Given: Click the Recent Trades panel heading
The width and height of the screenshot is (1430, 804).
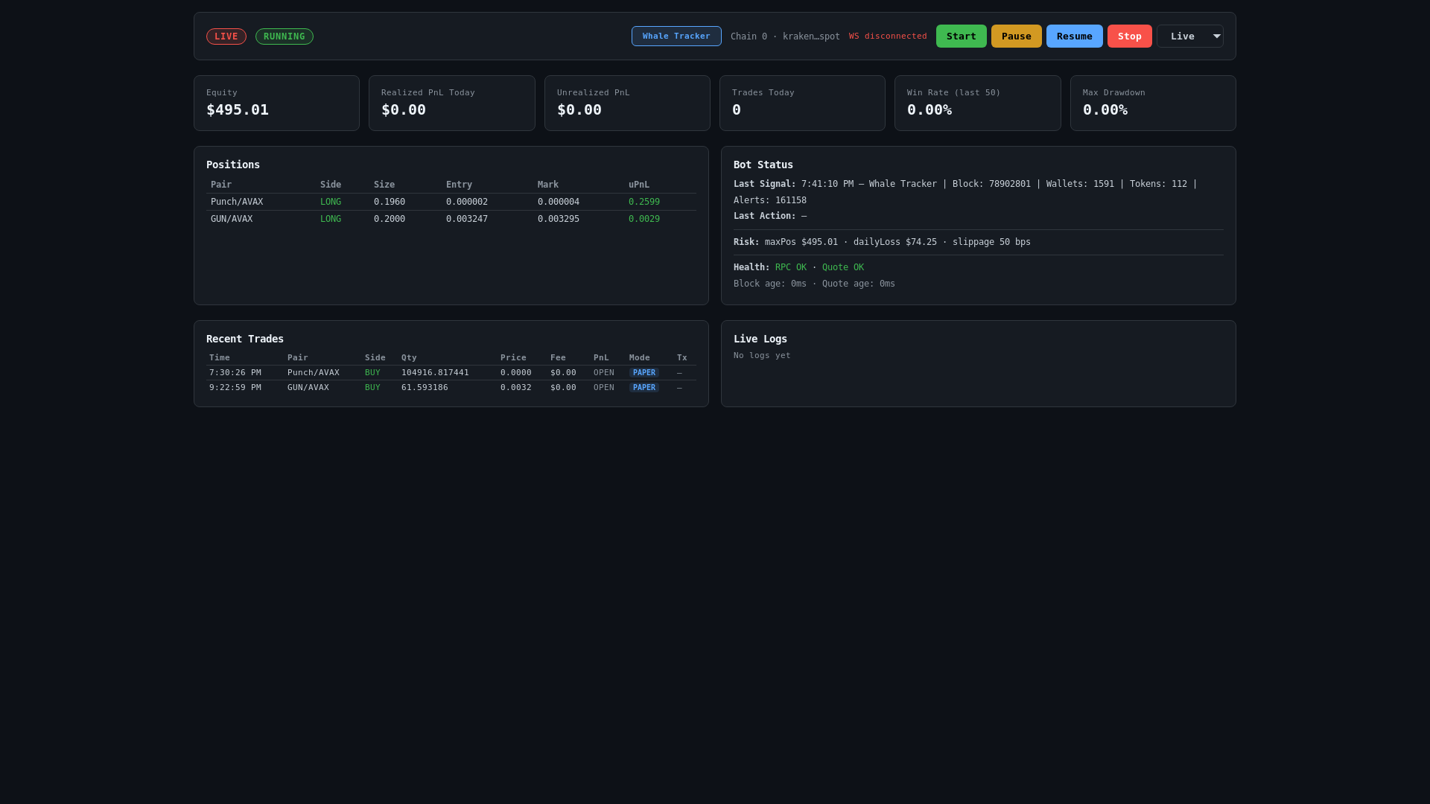Looking at the screenshot, I should 245,339.
